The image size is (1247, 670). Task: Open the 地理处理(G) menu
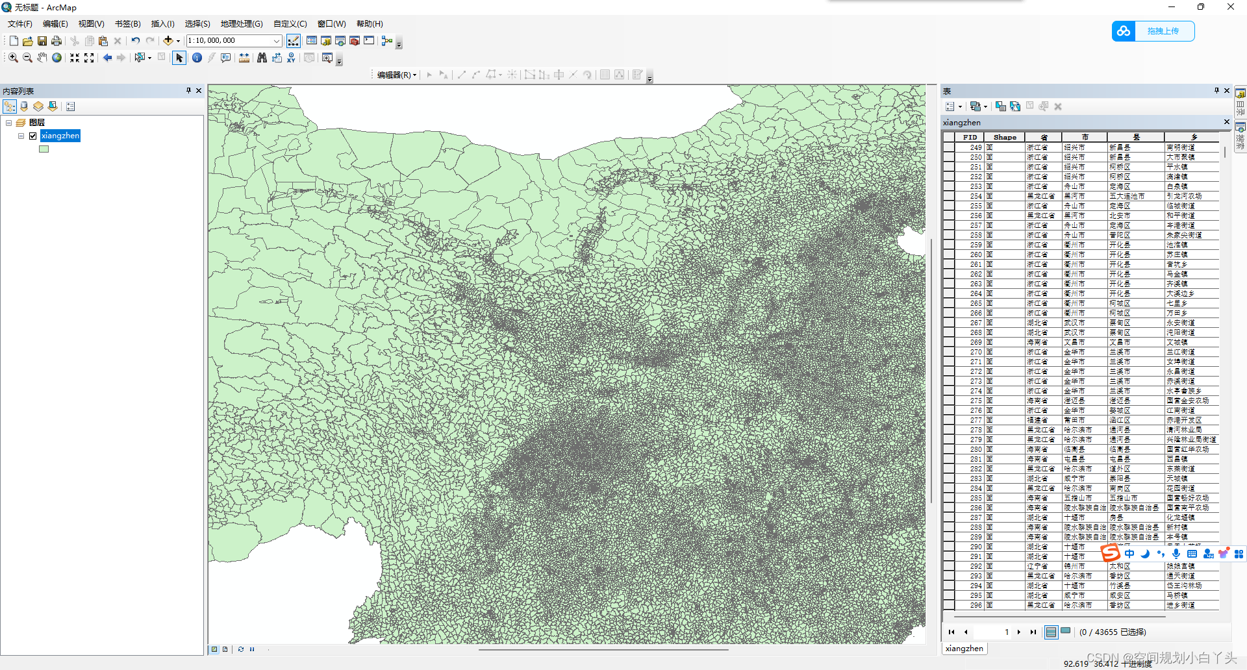[242, 24]
